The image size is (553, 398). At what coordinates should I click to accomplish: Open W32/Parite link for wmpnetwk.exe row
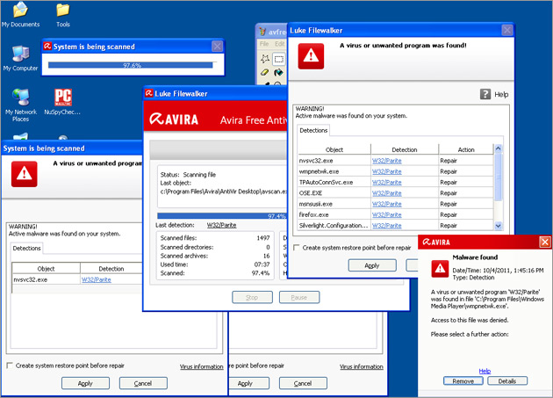pos(387,171)
